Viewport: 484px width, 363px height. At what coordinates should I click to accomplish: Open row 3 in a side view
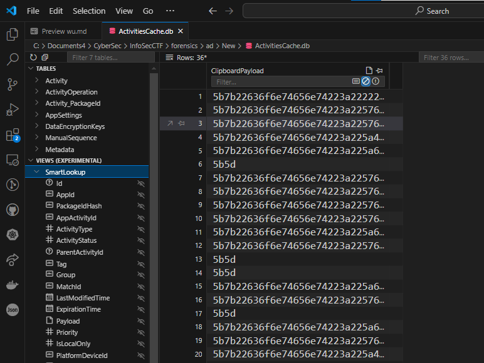click(x=170, y=124)
